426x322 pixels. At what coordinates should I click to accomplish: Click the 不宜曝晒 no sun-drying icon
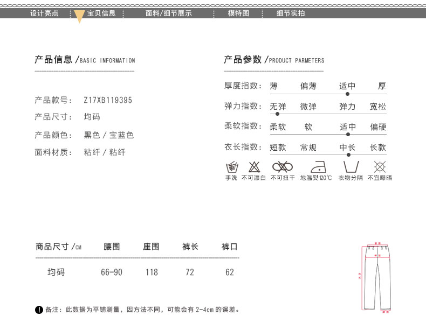(x=380, y=167)
